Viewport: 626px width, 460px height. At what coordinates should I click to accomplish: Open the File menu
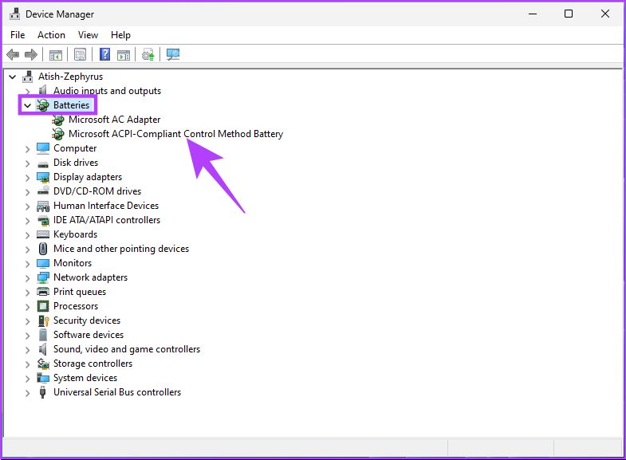pos(18,35)
